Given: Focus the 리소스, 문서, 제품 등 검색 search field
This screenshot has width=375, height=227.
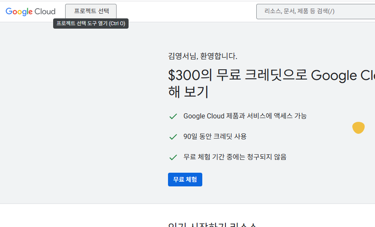Looking at the screenshot, I should click(316, 12).
